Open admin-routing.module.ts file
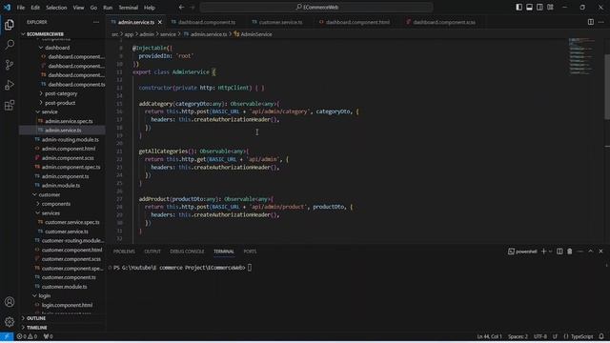This screenshot has height=343, width=610. pyautogui.click(x=70, y=139)
